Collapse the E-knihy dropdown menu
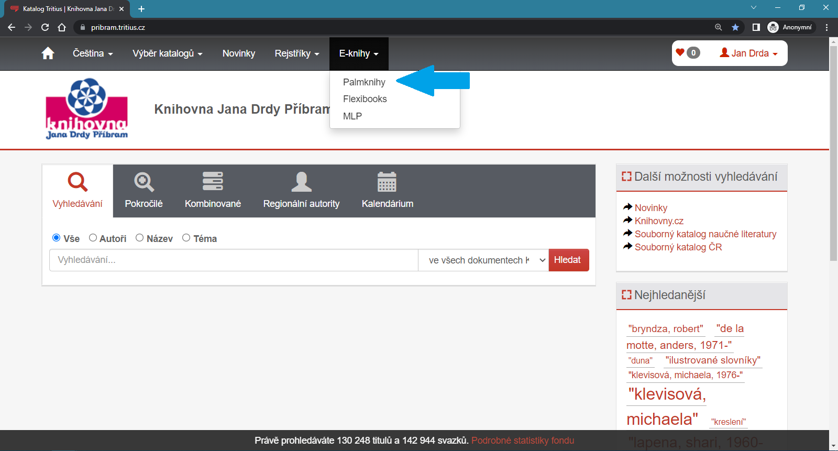 click(x=359, y=53)
